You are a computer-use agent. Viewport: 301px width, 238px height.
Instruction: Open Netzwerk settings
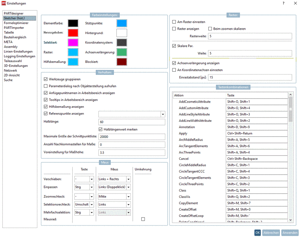[10, 71]
